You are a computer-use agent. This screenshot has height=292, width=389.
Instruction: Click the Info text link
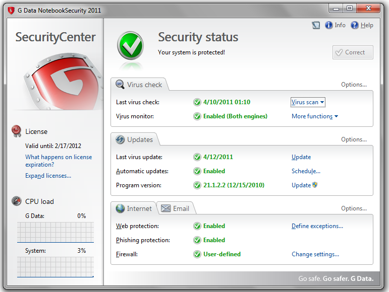pos(340,25)
